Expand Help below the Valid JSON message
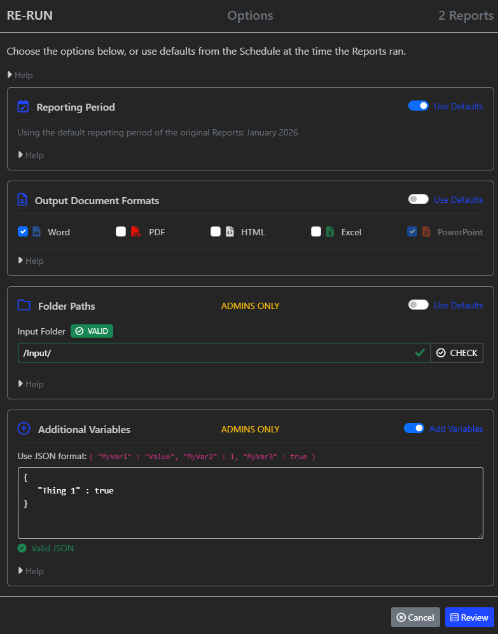 (x=31, y=571)
